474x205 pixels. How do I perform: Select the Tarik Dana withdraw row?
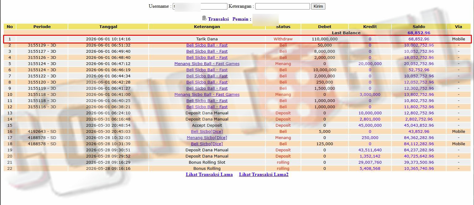click(237, 39)
